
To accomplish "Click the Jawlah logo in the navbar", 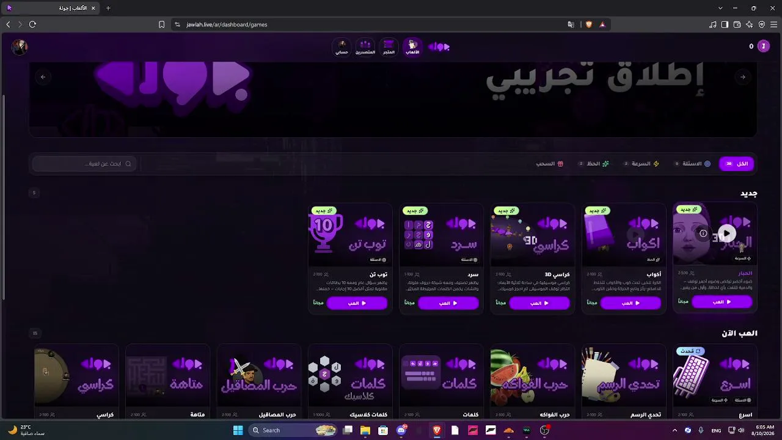I will point(439,46).
